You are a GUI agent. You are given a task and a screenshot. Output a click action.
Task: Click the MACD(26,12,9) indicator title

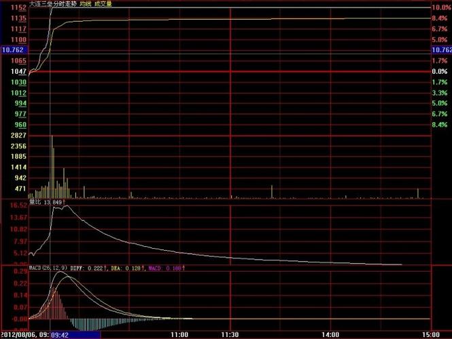point(48,268)
